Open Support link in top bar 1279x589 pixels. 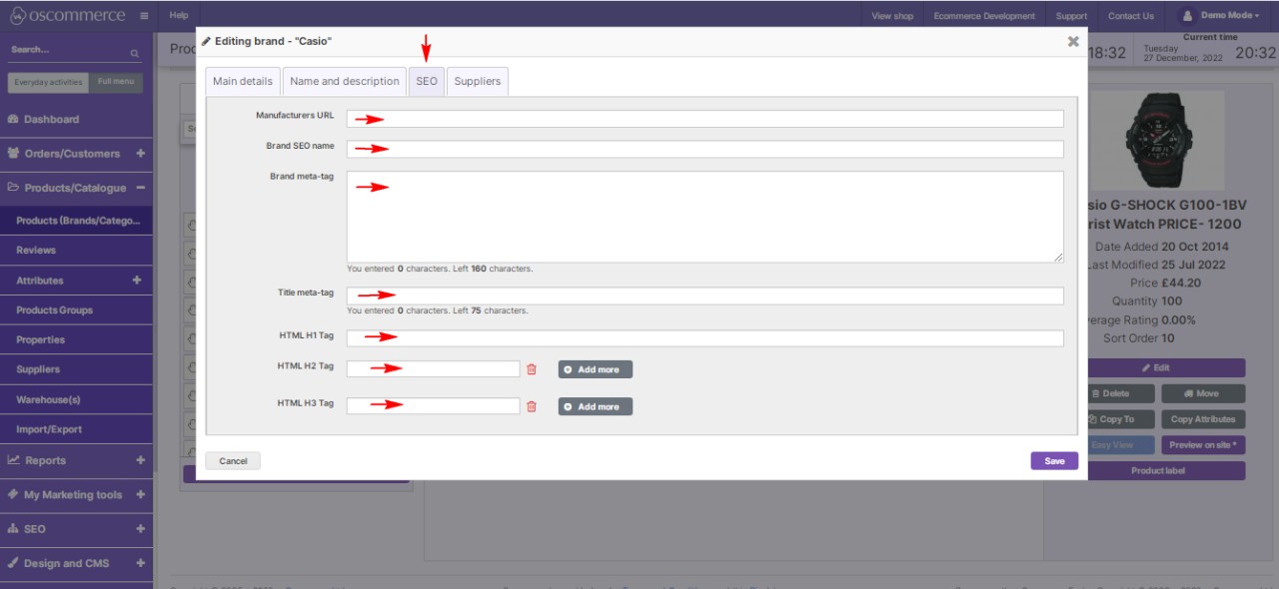(1071, 16)
